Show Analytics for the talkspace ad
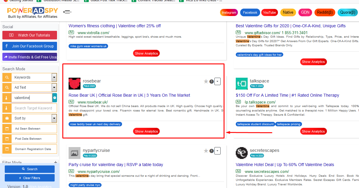Screen dimensions: 359x188 [x=313, y=131]
